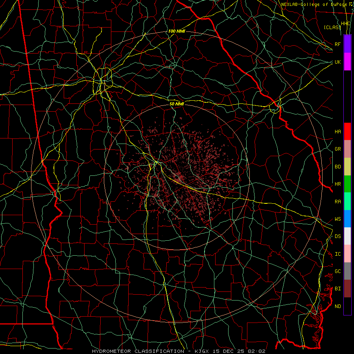Click the "IC" legend label
The height and width of the screenshot is (354, 354).
click(x=337, y=254)
